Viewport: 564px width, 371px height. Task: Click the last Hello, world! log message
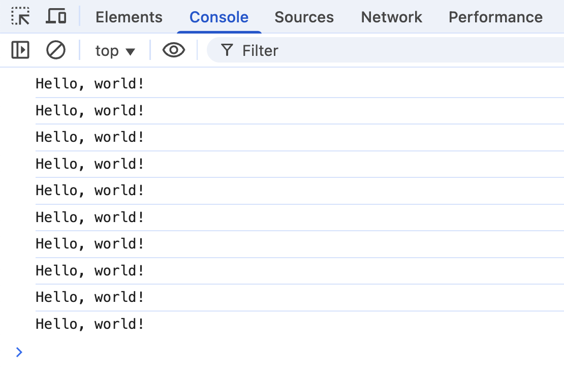click(90, 324)
